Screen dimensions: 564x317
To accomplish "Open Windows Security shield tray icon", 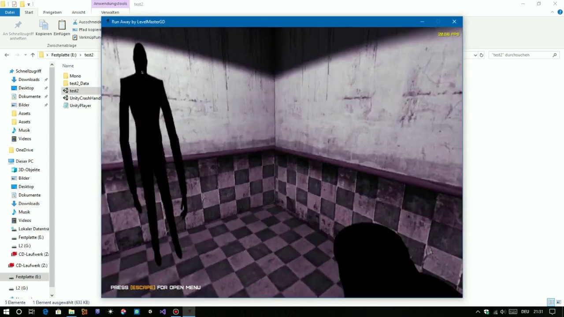I will pyautogui.click(x=486, y=312).
